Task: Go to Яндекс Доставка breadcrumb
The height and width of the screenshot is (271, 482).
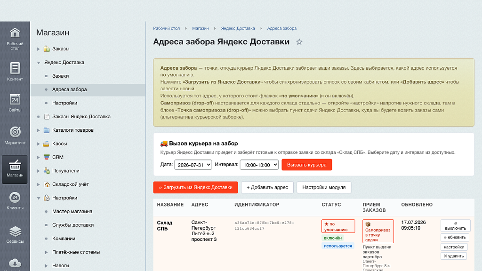Action: [238, 28]
